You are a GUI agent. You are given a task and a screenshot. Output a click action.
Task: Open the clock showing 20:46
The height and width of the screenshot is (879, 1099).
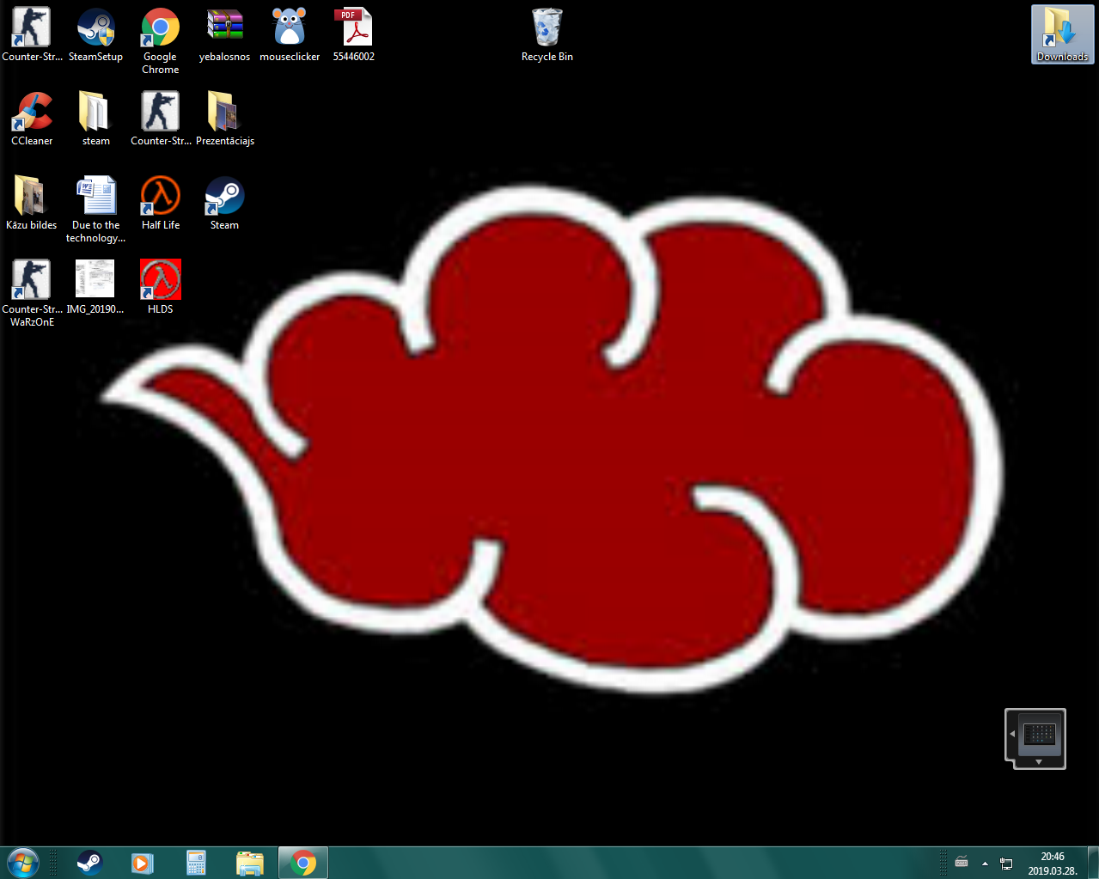[x=1053, y=864]
